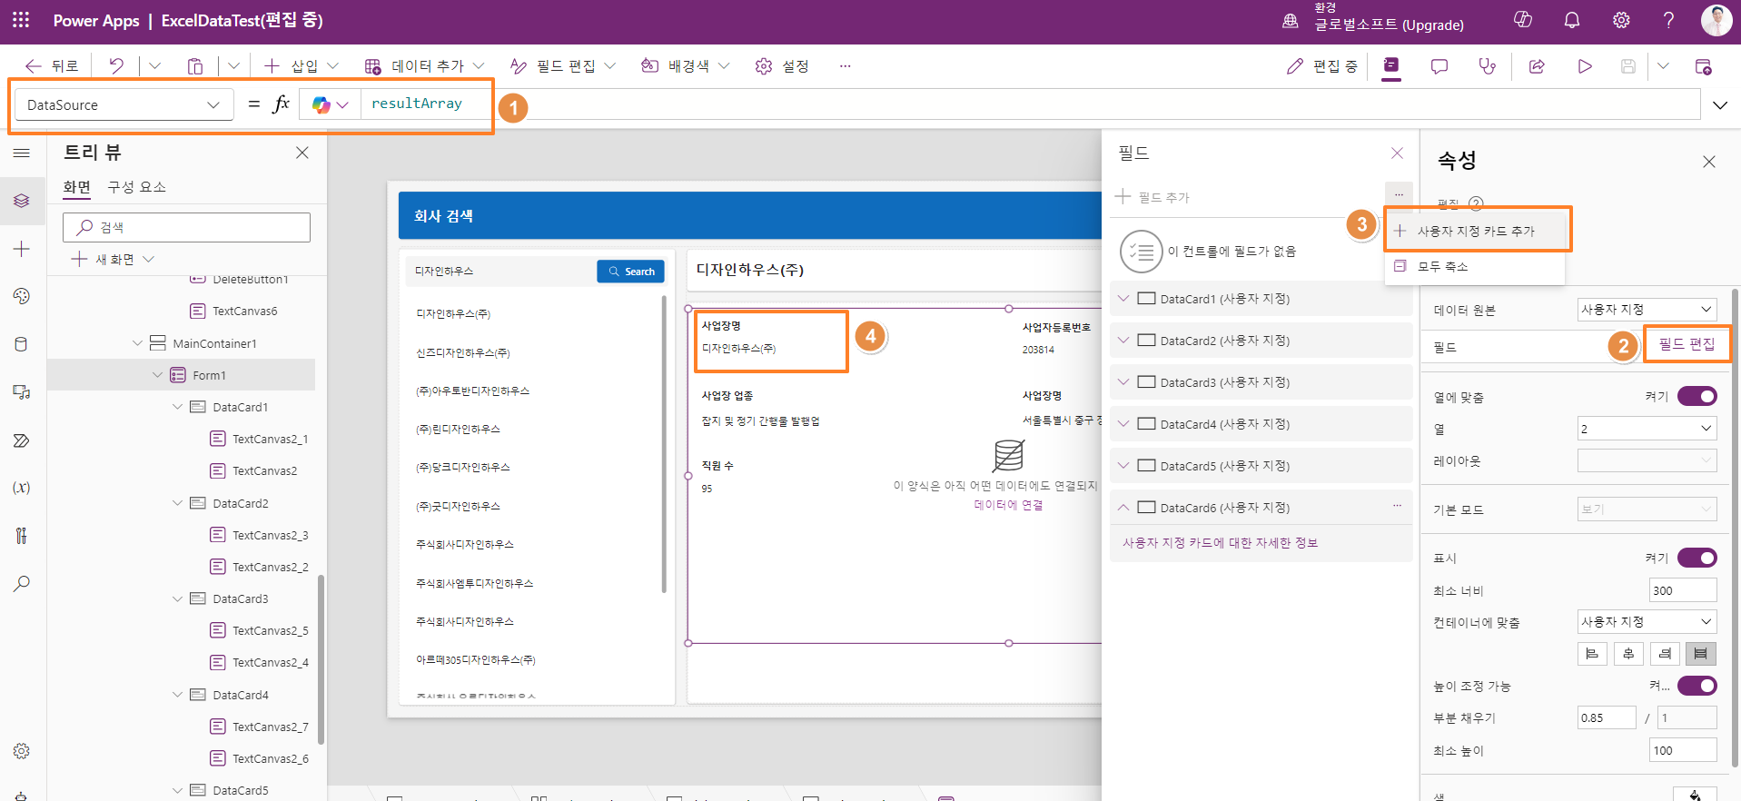Collapse Form1 in tree view
The width and height of the screenshot is (1741, 801).
click(157, 375)
